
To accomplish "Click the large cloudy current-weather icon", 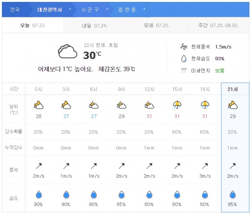I will coord(67,52).
